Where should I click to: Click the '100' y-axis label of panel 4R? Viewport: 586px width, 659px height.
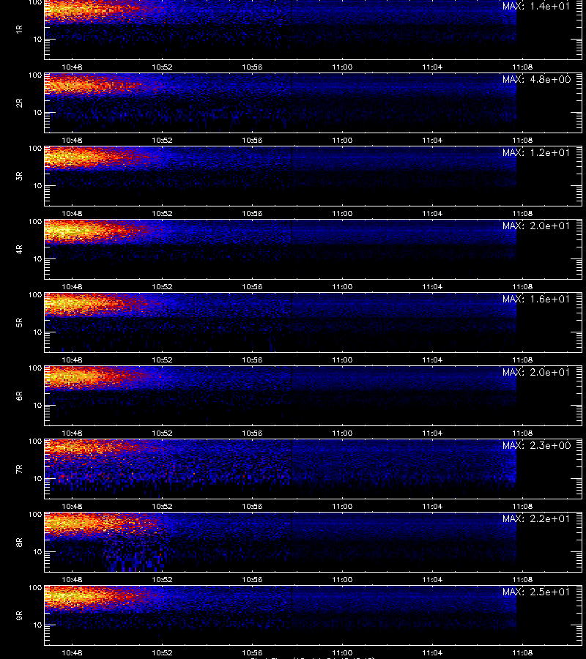click(35, 221)
